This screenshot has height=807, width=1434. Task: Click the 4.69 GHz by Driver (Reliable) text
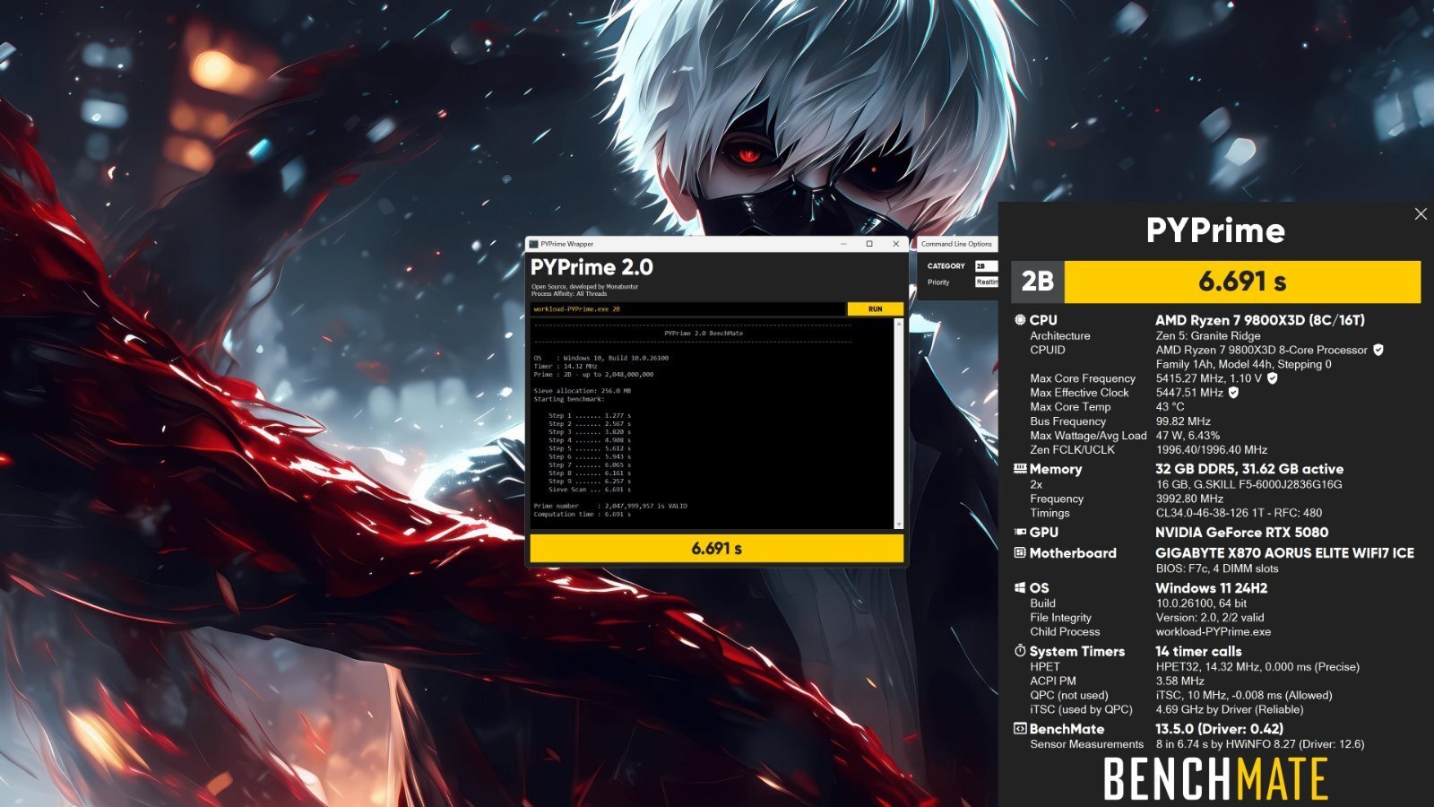[1230, 709]
